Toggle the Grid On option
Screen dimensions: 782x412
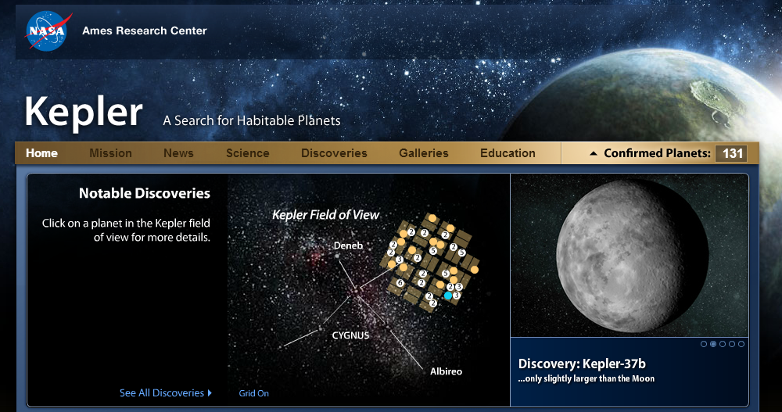(x=254, y=393)
